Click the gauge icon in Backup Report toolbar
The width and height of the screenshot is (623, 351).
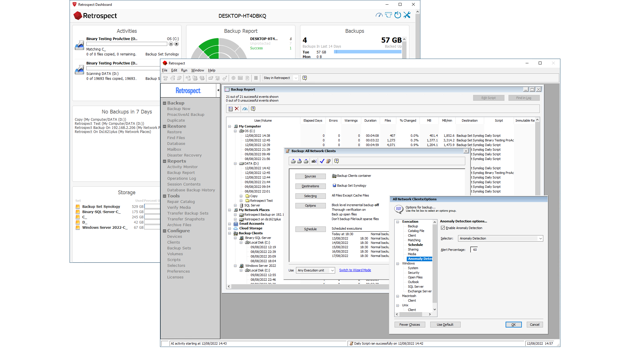click(x=245, y=109)
